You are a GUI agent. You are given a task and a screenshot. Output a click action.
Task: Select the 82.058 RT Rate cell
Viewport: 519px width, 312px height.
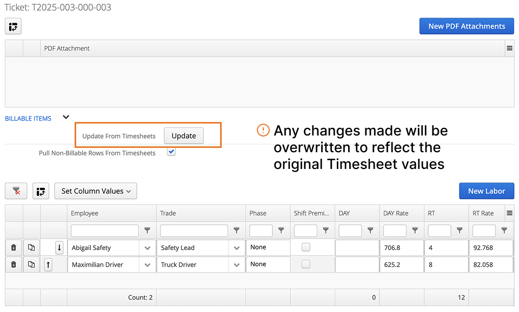tap(491, 264)
